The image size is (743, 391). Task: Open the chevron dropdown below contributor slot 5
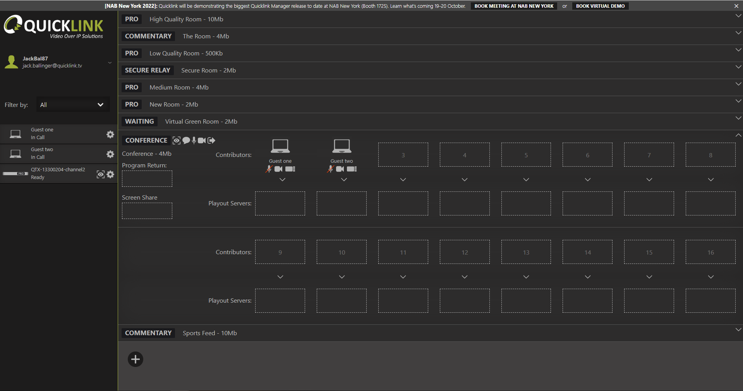(x=526, y=180)
